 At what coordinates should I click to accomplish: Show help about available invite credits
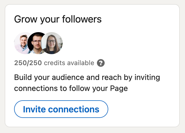101,63
